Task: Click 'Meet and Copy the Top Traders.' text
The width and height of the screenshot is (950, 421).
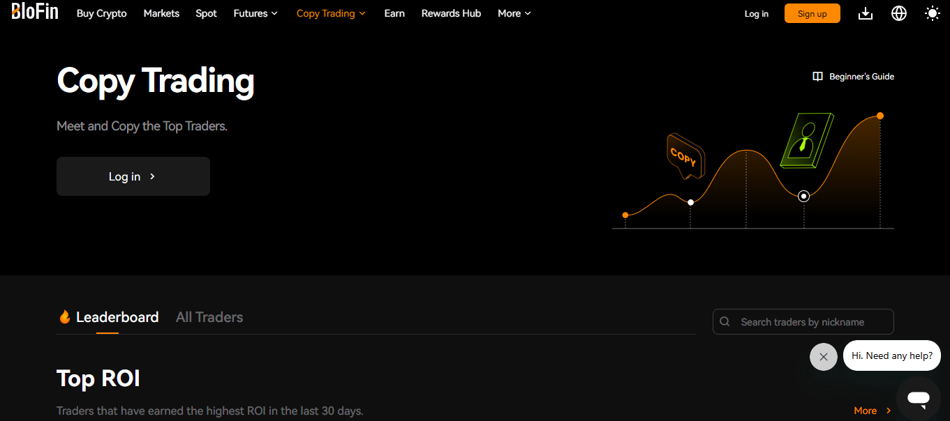Action: [x=142, y=126]
